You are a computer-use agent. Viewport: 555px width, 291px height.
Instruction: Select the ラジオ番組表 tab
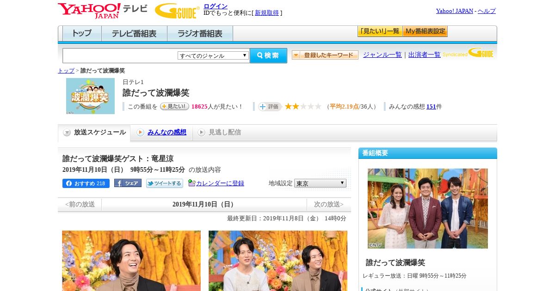[200, 33]
